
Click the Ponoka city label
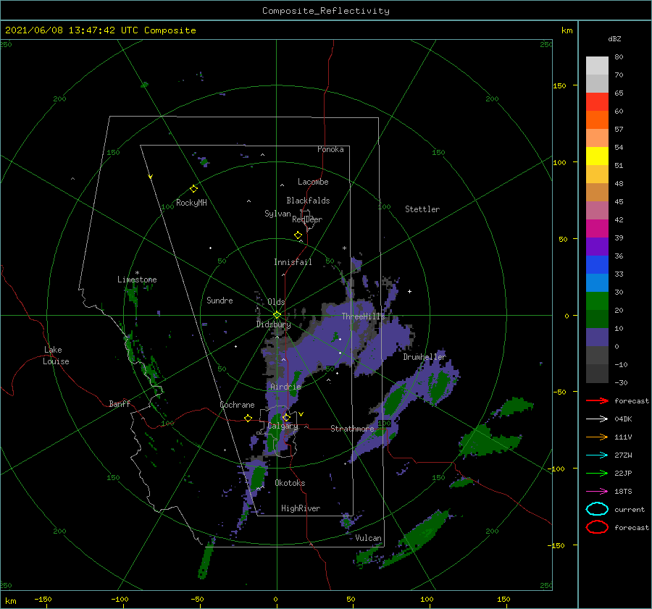pyautogui.click(x=330, y=149)
